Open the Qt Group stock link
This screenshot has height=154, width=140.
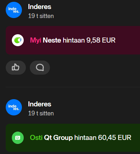58,138
